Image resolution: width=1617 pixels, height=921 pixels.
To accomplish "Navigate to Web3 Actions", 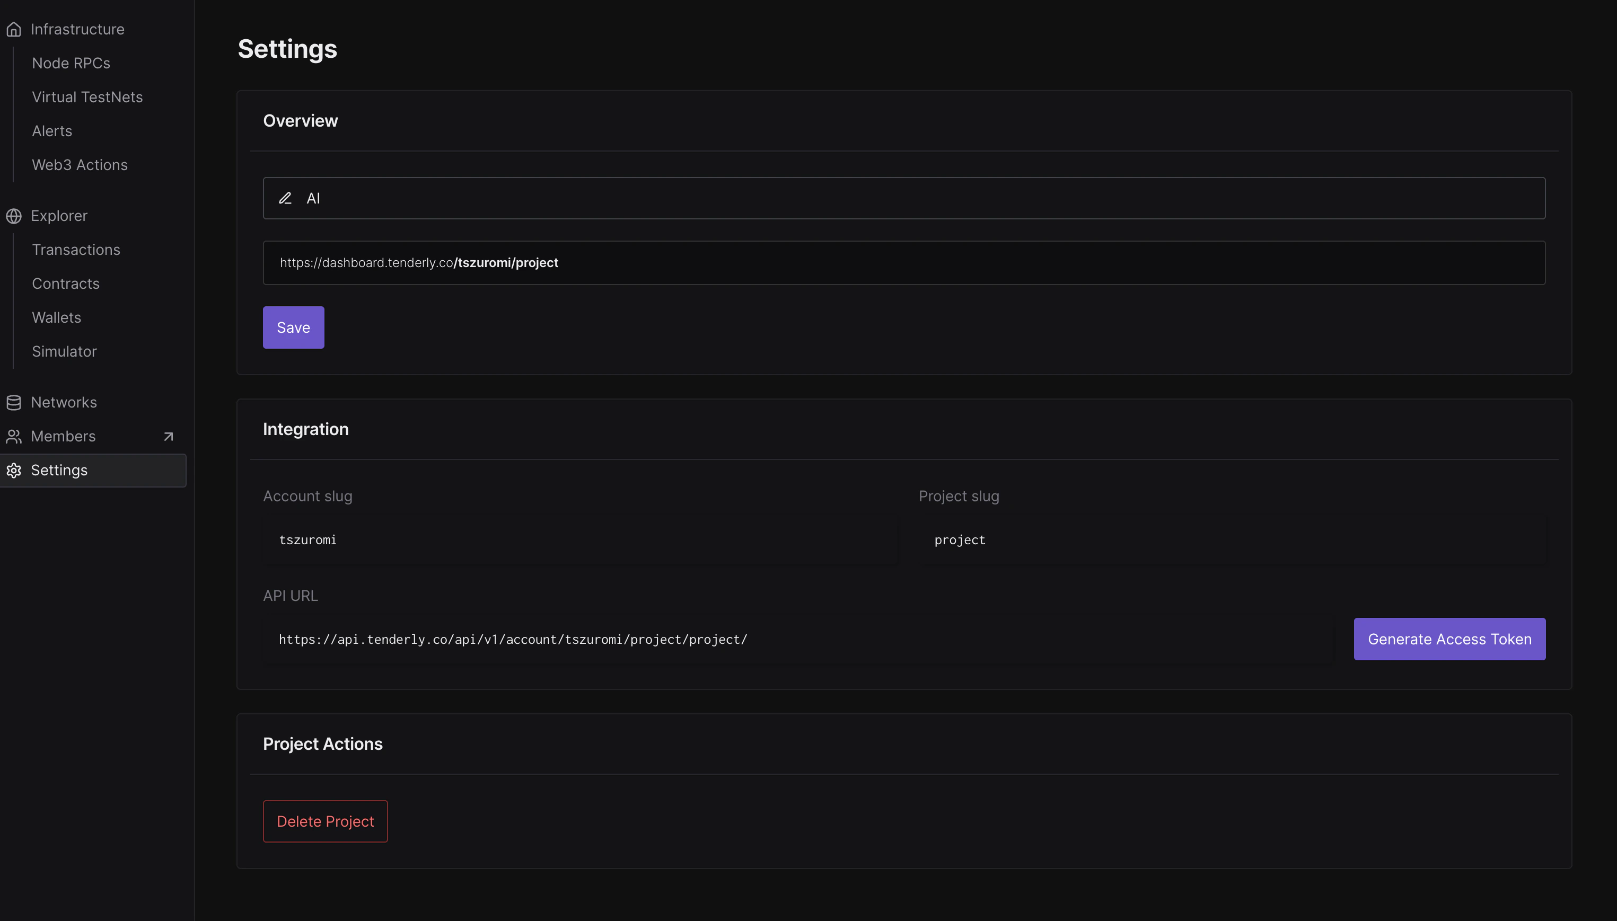I will [x=80, y=164].
